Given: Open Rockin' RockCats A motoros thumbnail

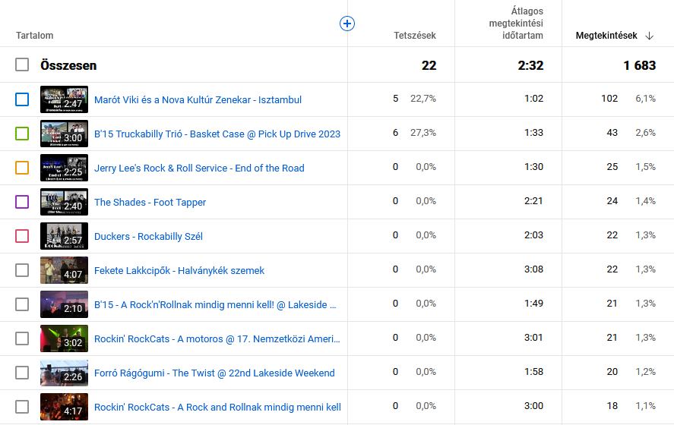Looking at the screenshot, I should (64, 338).
